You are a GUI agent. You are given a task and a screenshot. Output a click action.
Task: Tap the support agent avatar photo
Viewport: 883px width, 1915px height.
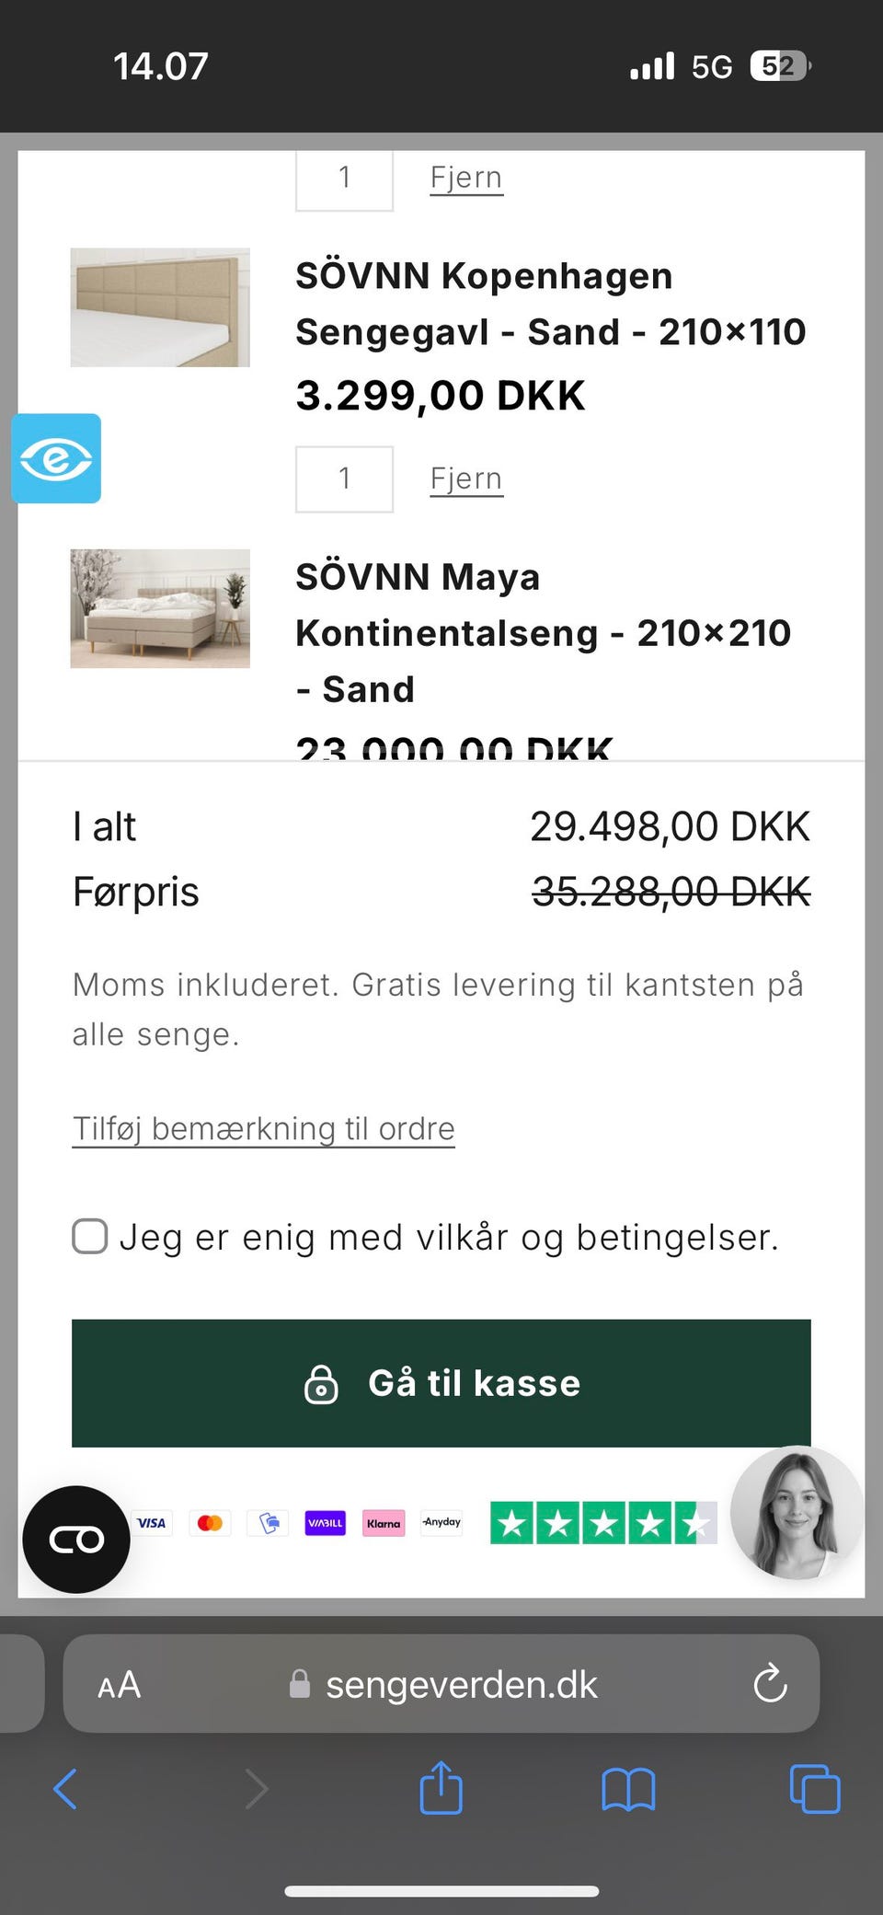797,1512
